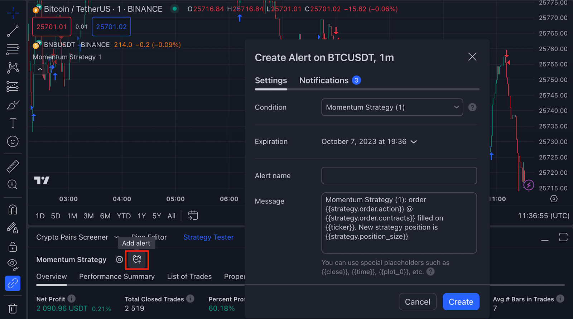
Task: Switch to the Settings tab
Action: click(x=271, y=81)
